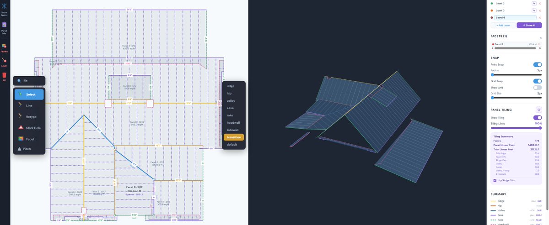549x225 pixels.
Task: Click the Level 2 layer action icon
Action: [534, 3]
